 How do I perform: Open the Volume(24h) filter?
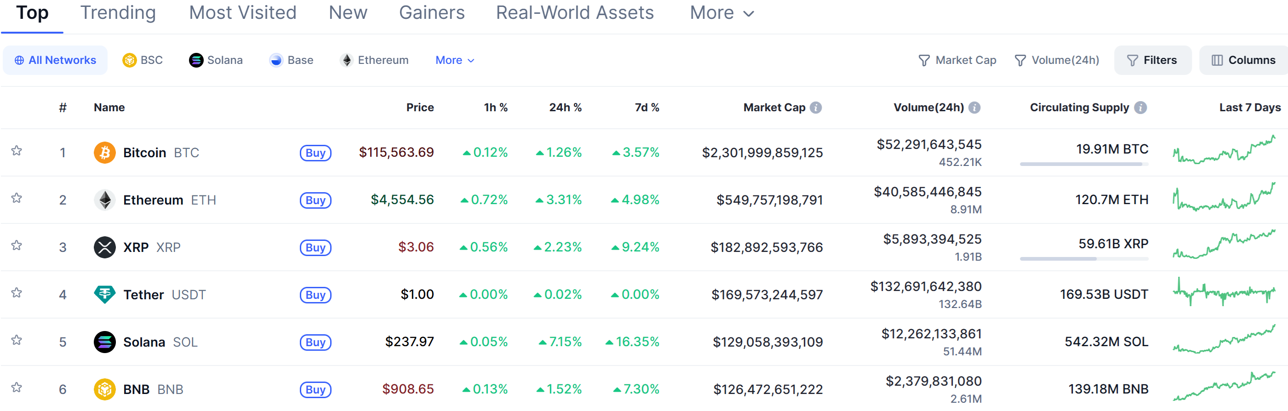point(1057,61)
